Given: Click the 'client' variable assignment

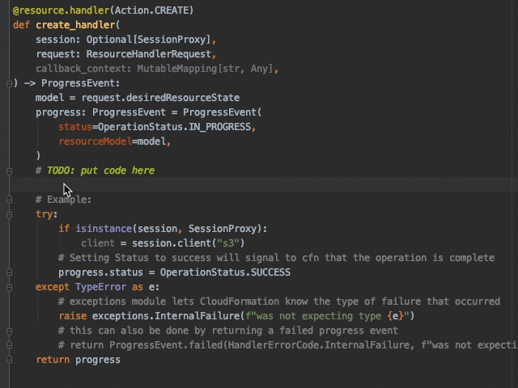Looking at the screenshot, I should pos(98,243).
